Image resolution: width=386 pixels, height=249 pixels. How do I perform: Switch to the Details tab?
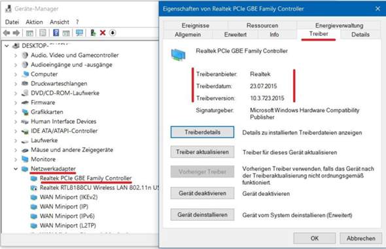pos(360,35)
